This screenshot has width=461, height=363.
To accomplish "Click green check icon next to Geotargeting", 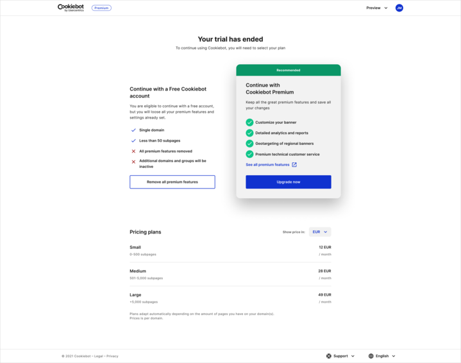I will 249,144.
